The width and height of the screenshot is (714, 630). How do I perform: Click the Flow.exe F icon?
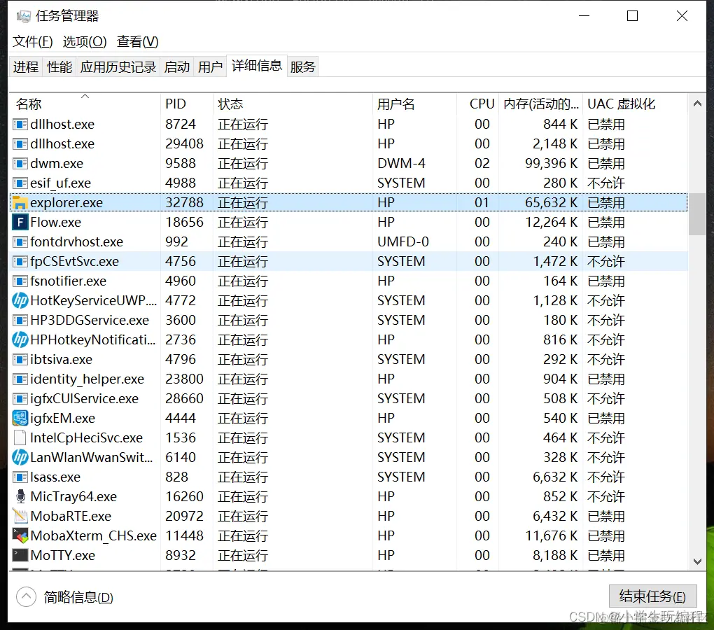20,222
